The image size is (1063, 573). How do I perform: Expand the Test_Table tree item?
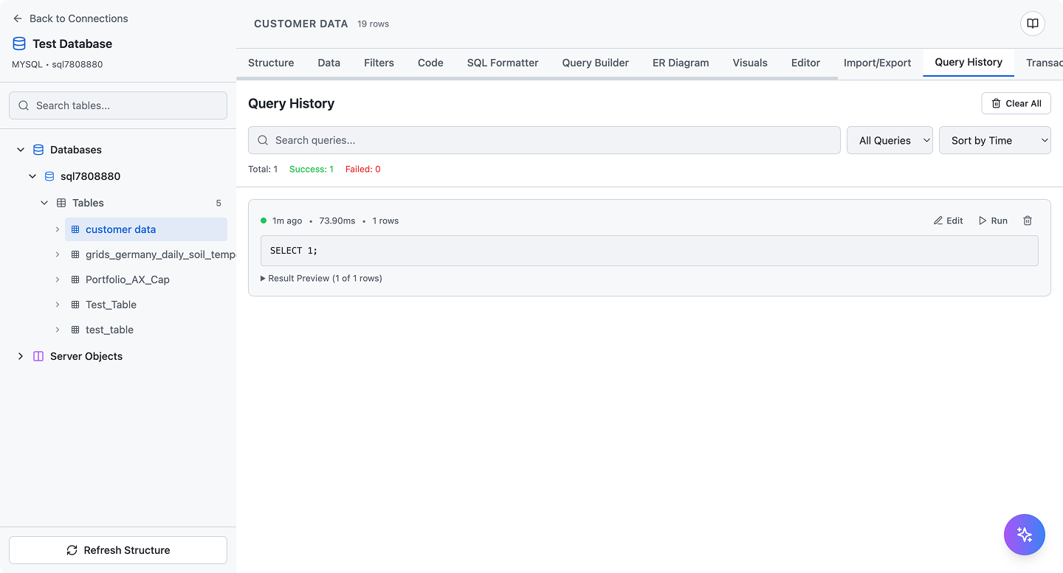pos(58,305)
